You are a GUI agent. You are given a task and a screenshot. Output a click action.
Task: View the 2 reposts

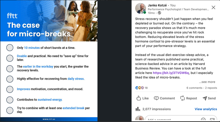(x=211, y=88)
